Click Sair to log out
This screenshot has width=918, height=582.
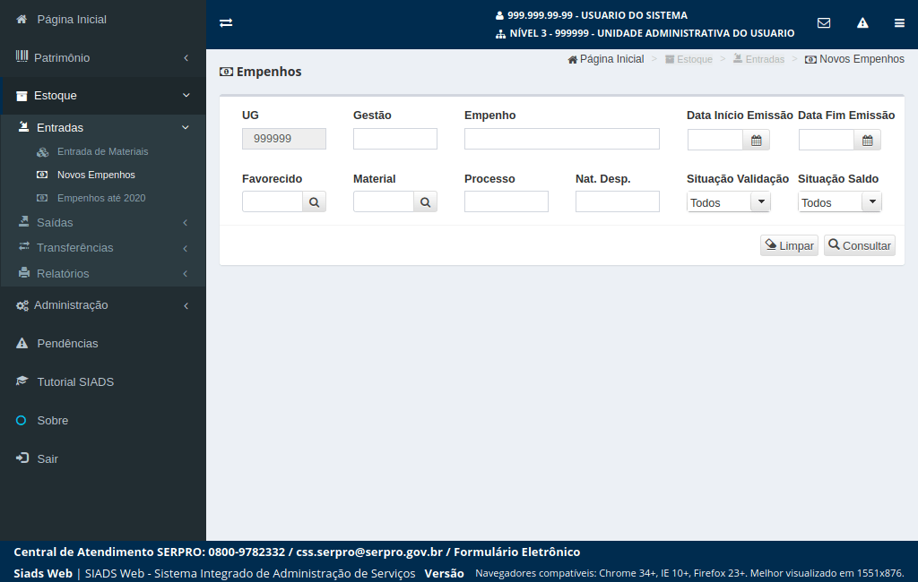(48, 459)
